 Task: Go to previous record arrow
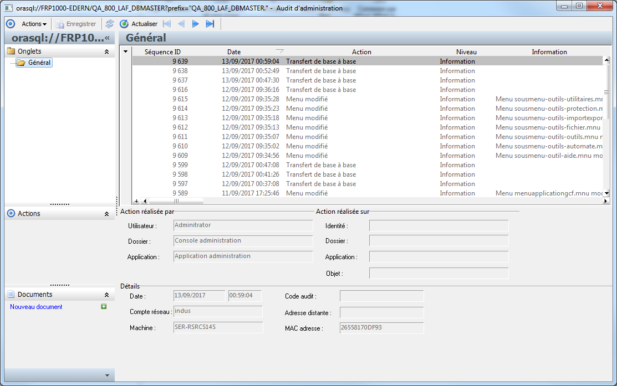click(181, 24)
